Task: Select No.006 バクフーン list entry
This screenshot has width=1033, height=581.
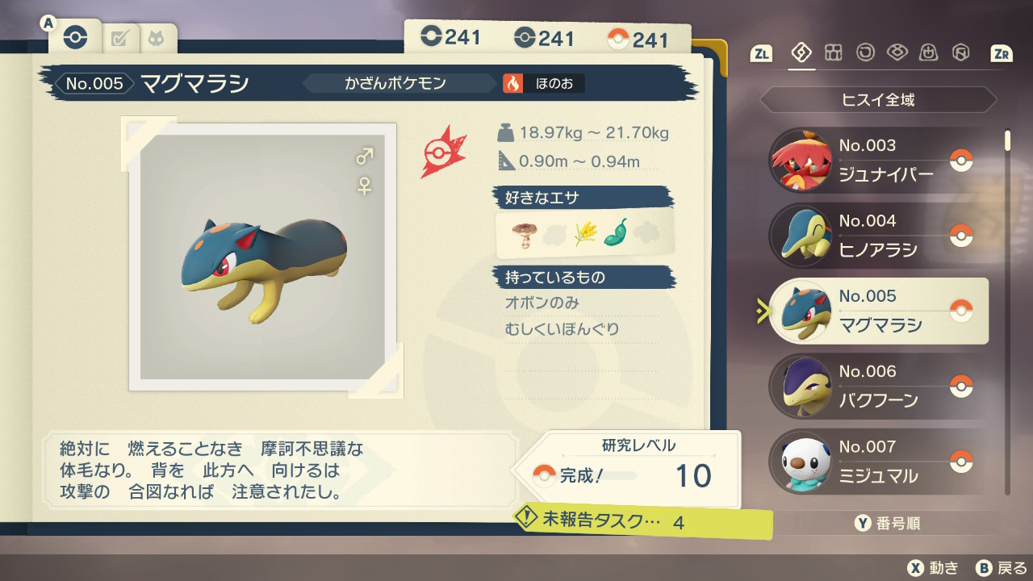Action: pyautogui.click(x=878, y=386)
